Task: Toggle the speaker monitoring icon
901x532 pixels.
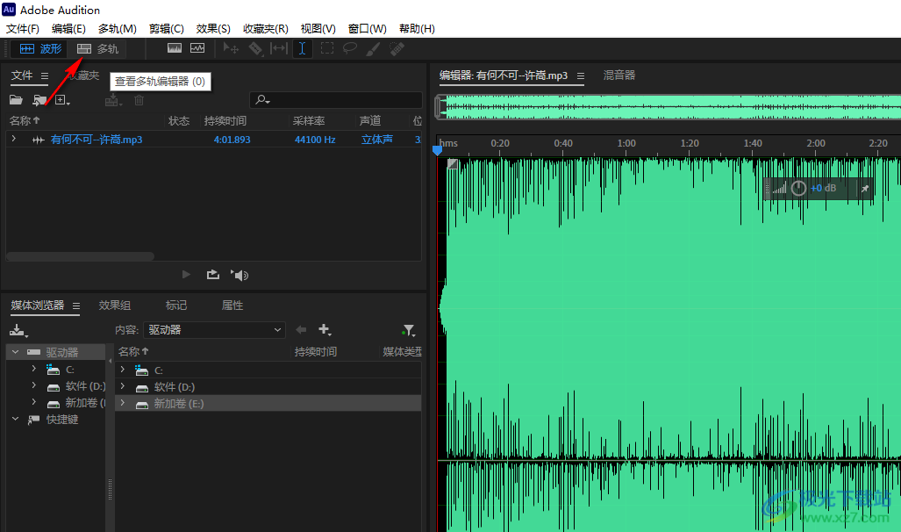Action: tap(240, 274)
